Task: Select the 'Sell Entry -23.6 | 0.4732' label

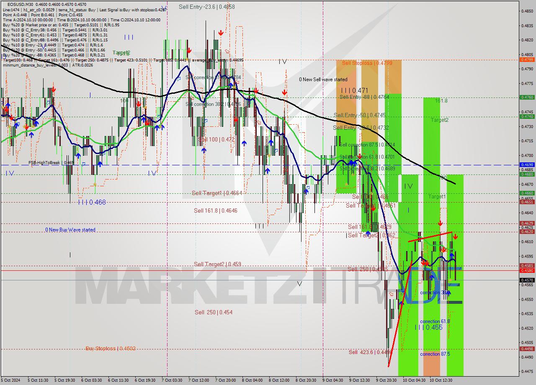Action: pos(361,128)
